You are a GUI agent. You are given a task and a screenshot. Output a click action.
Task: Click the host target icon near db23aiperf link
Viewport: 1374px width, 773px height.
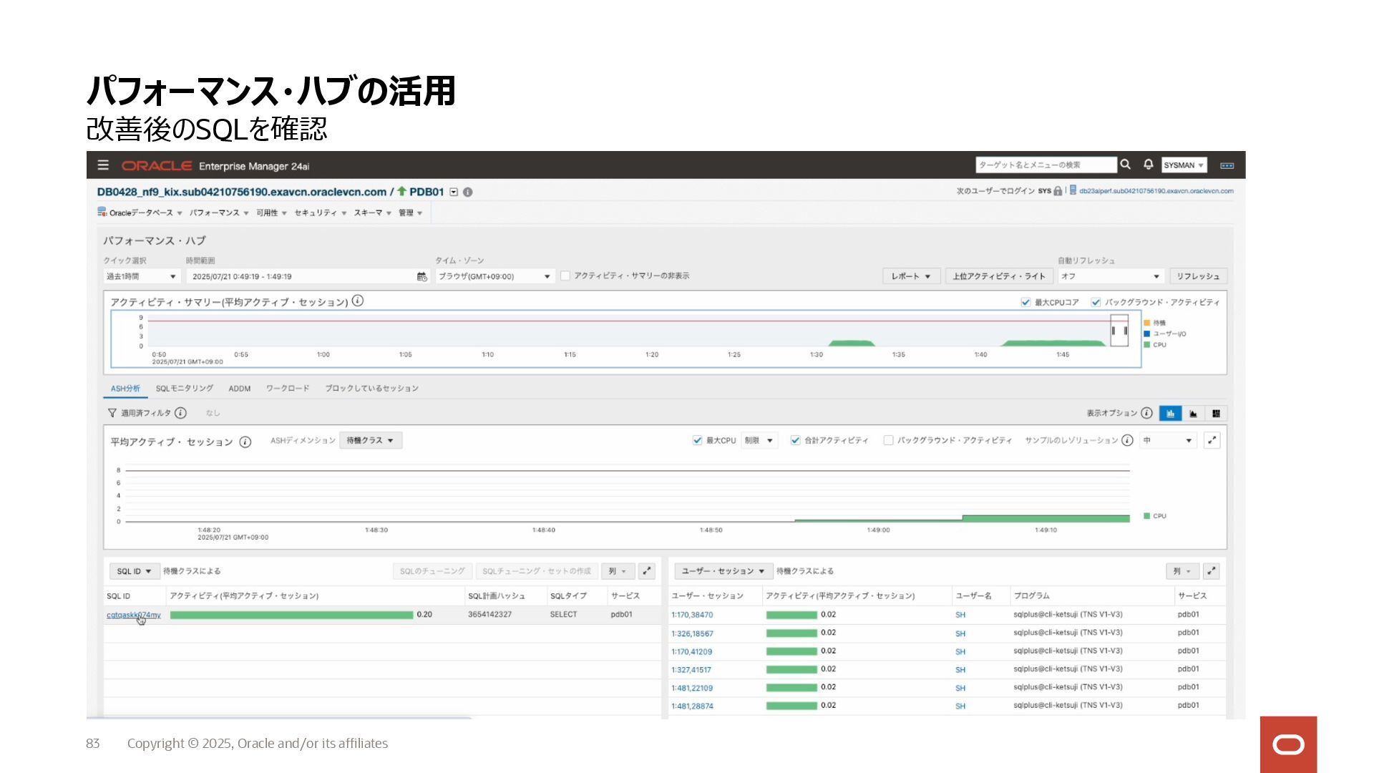click(x=1073, y=190)
